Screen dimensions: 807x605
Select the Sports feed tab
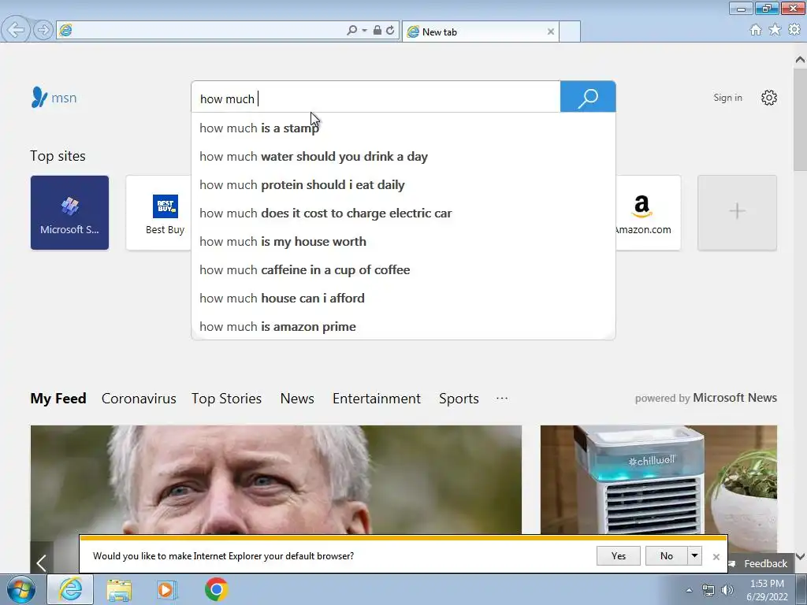[x=459, y=398]
